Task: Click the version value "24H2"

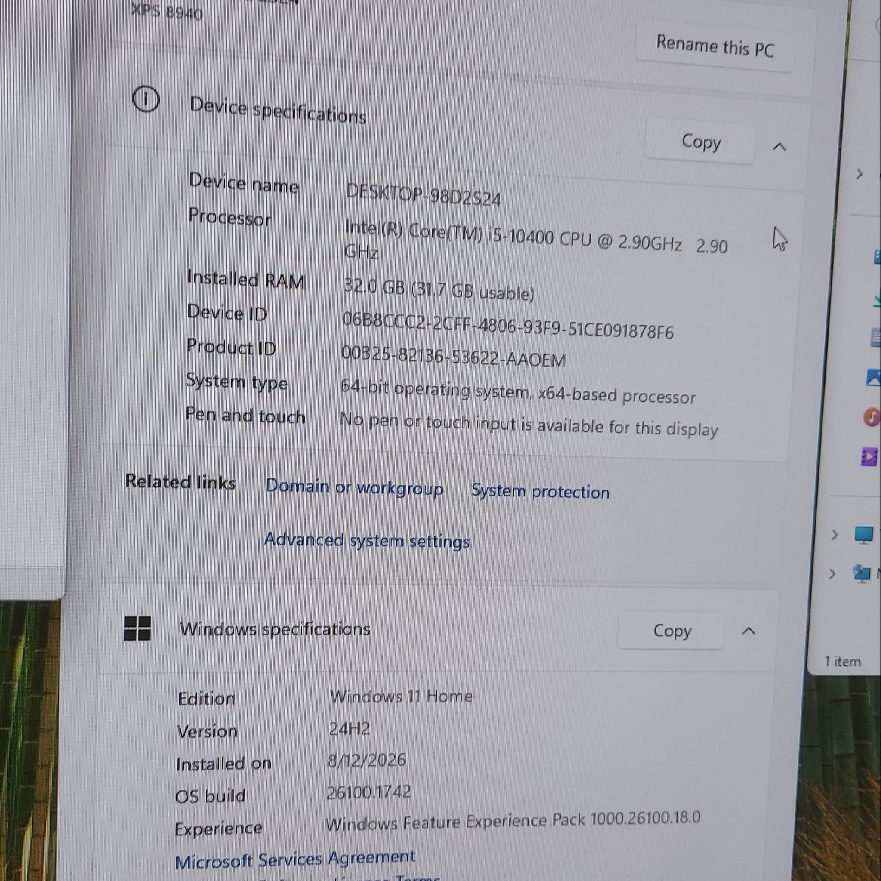Action: click(349, 729)
